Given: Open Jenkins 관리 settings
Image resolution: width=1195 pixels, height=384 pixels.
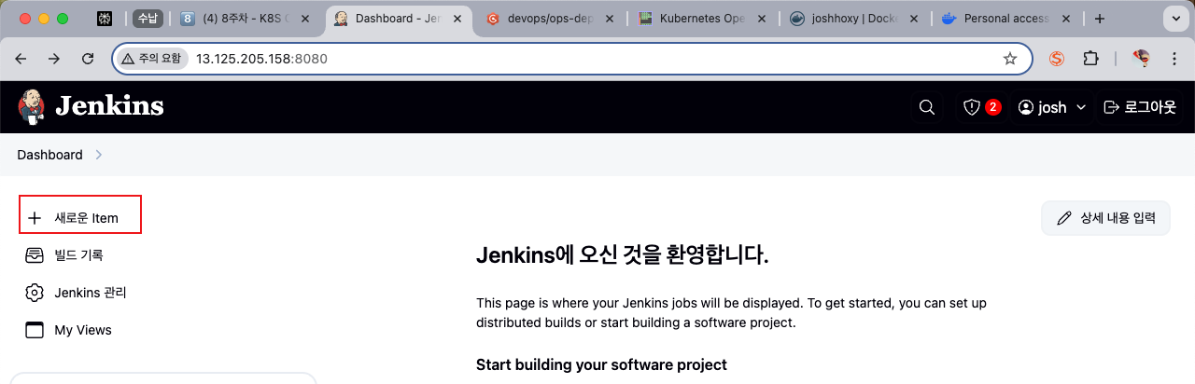Looking at the screenshot, I should [x=76, y=293].
